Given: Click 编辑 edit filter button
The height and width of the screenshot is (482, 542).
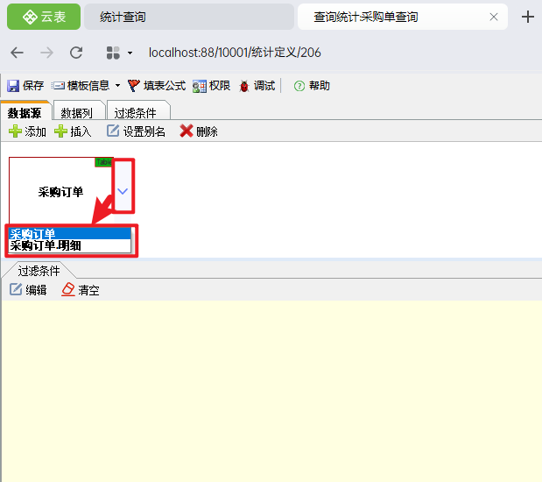Looking at the screenshot, I should point(28,289).
